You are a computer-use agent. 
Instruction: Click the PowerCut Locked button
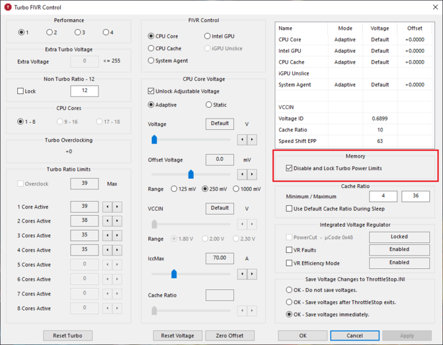[x=399, y=237]
